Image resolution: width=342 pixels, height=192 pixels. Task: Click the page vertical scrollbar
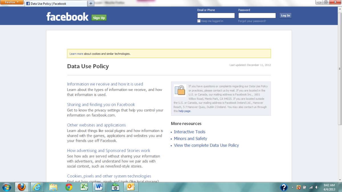tap(340, 68)
